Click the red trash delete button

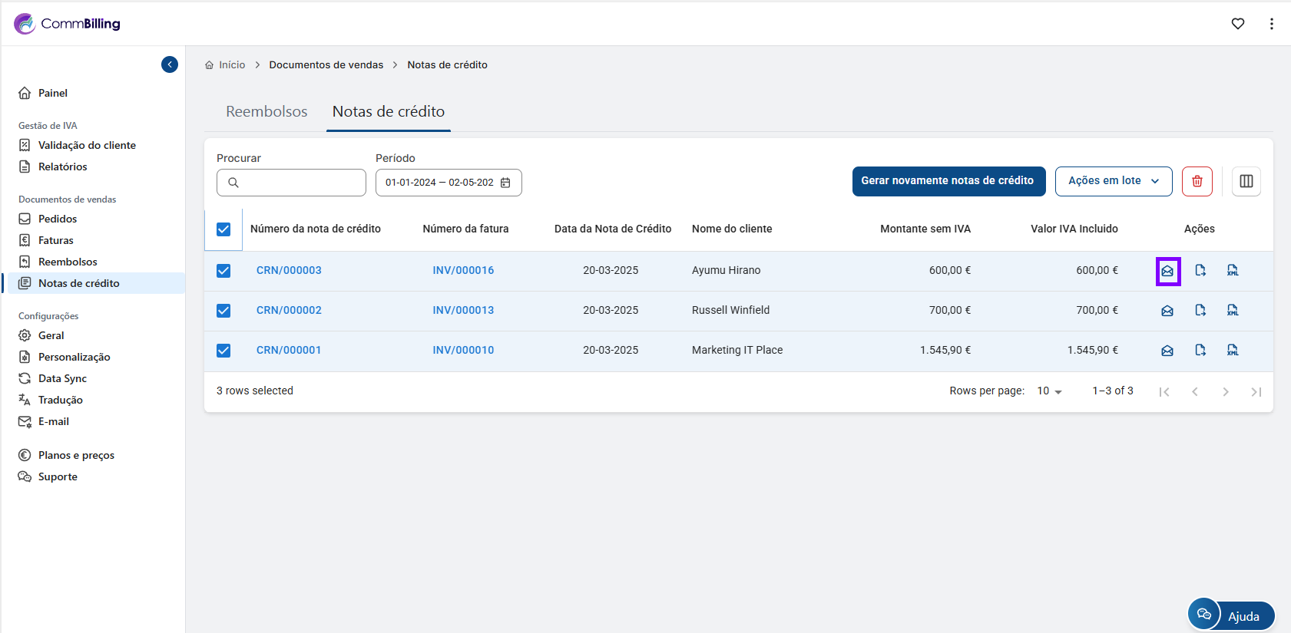coord(1197,181)
